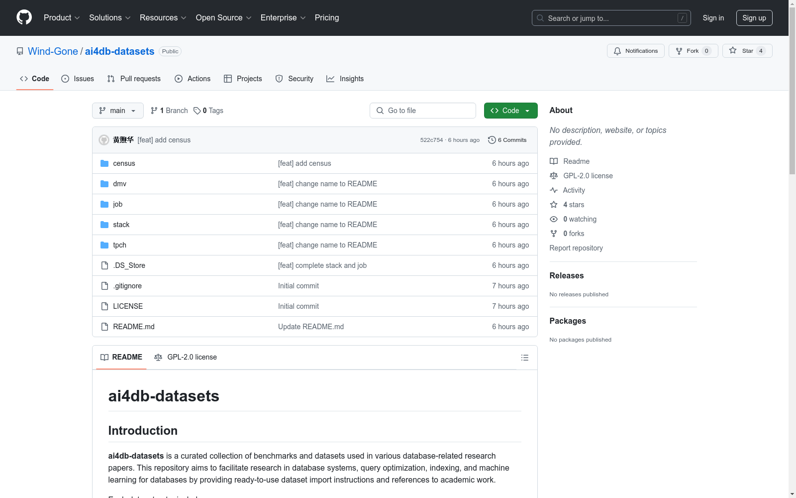
Task: Click the commit history clock icon
Action: 492,140
